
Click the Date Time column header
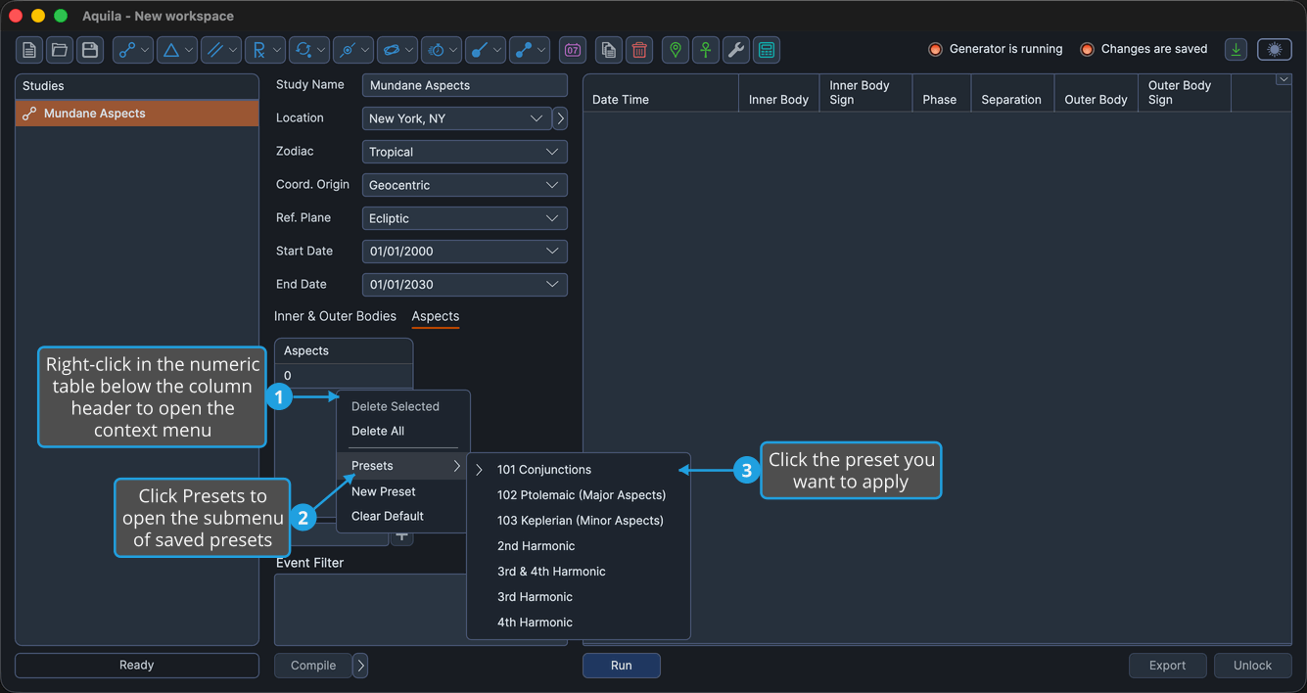[x=661, y=93]
